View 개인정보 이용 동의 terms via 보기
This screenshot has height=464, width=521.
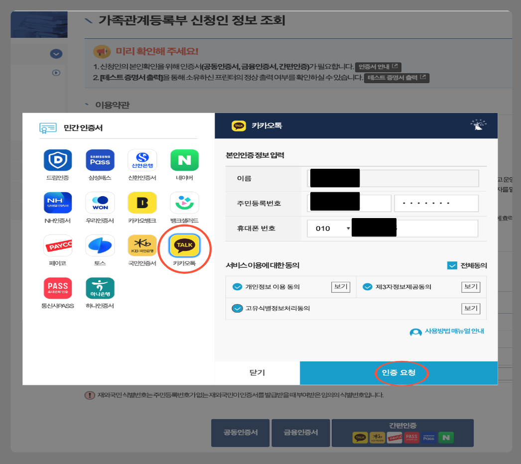(341, 287)
